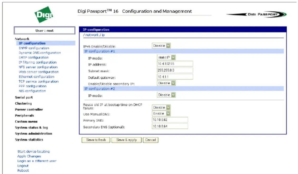Click the Subnet mask input field
The width and height of the screenshot is (298, 174).
[x=175, y=70]
